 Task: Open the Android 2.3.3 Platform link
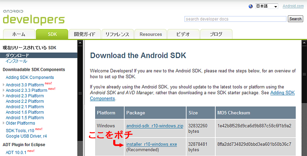click(26, 91)
